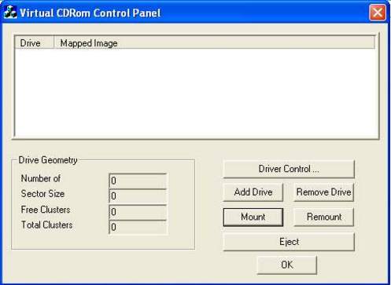Click the Number of value field

tap(138, 181)
